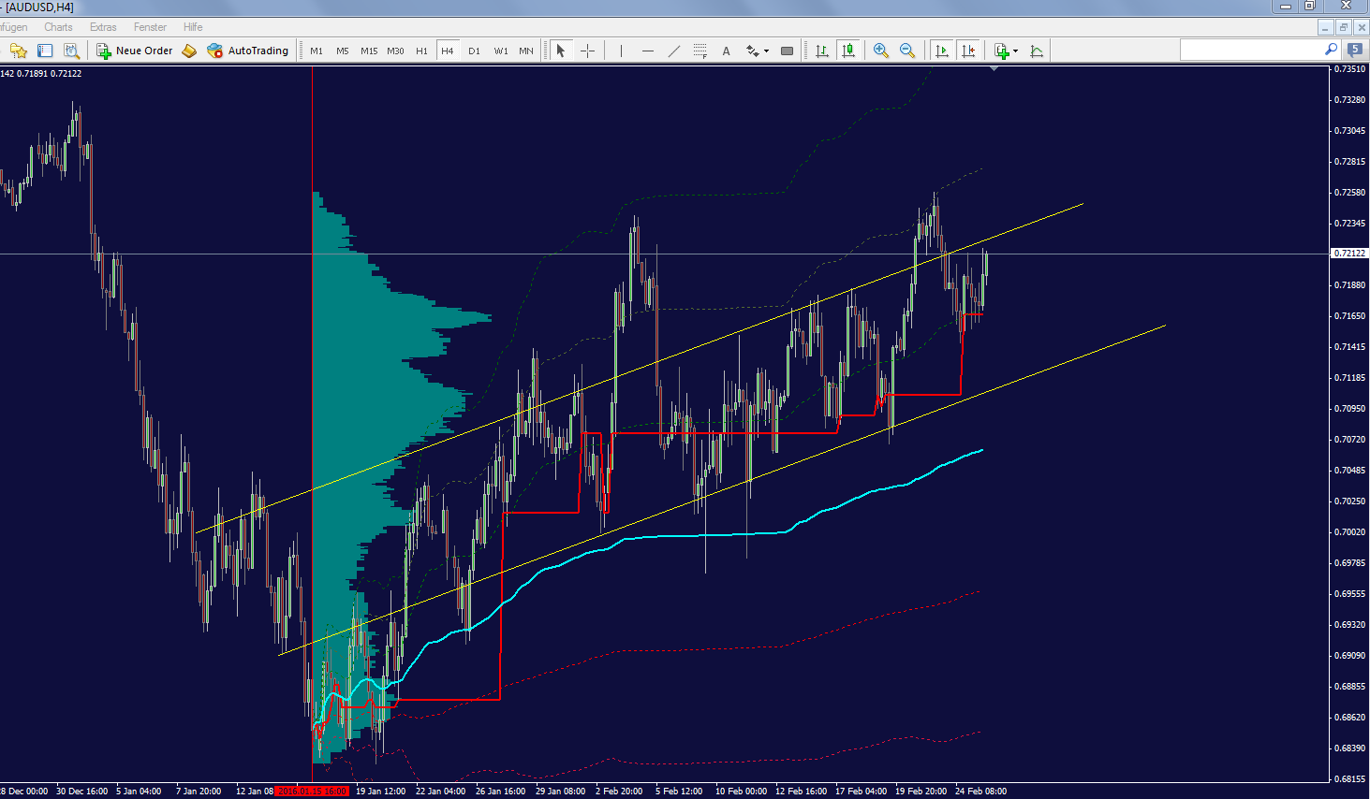Minimize the inner chart window
Screen dimensions: 1370x799
click(x=1325, y=27)
